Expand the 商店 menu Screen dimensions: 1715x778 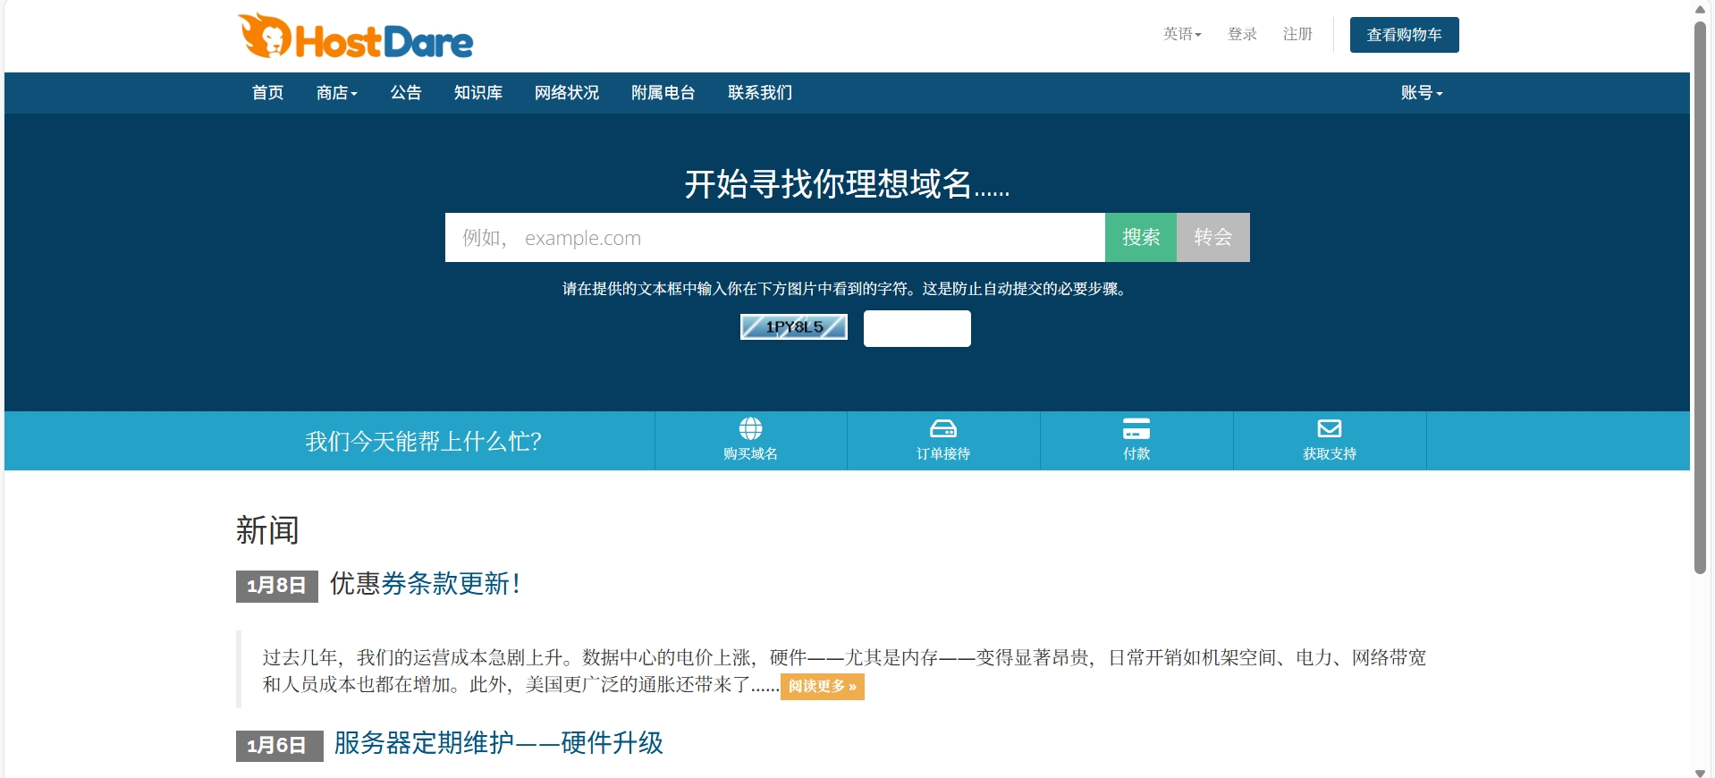click(x=336, y=93)
